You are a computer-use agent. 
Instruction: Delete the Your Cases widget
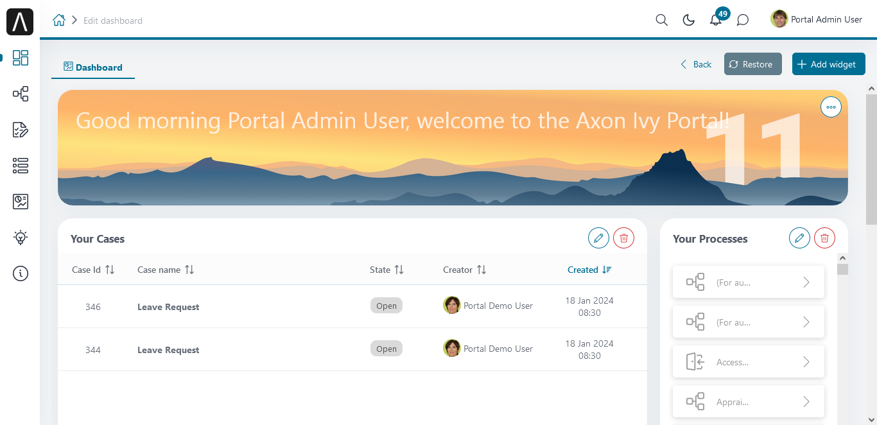pos(623,238)
